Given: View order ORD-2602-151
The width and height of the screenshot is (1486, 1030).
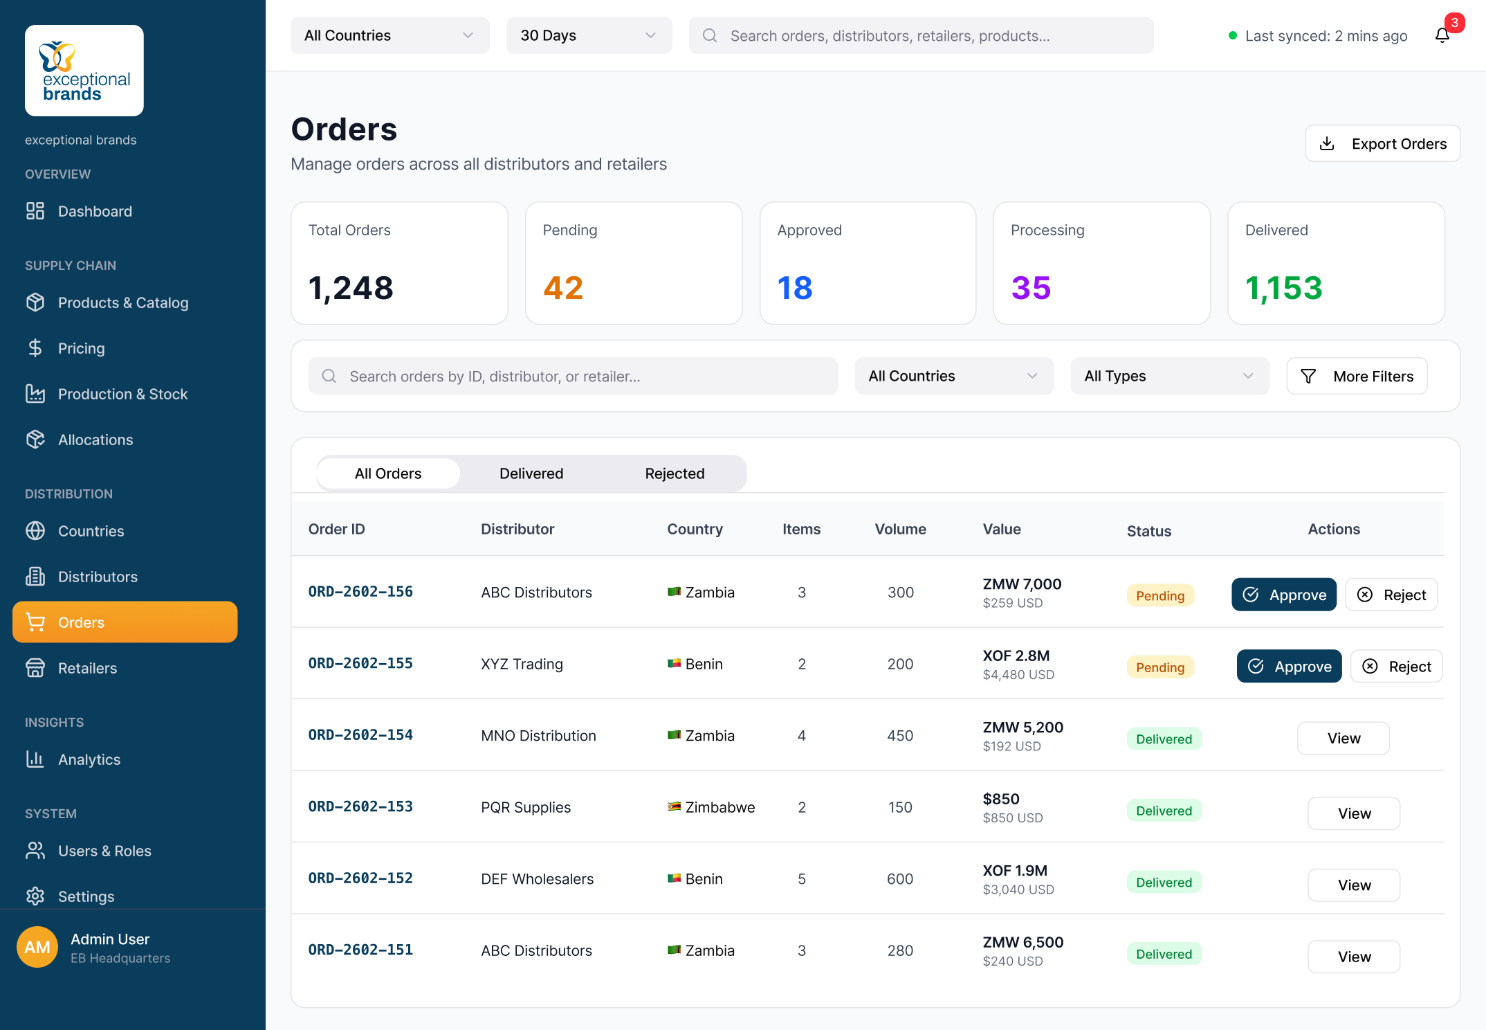Looking at the screenshot, I should [1354, 957].
